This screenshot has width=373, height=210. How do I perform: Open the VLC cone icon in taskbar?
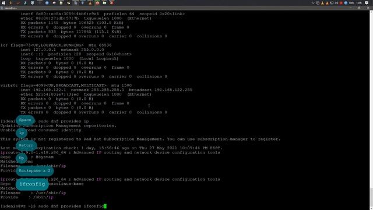[90, 3]
